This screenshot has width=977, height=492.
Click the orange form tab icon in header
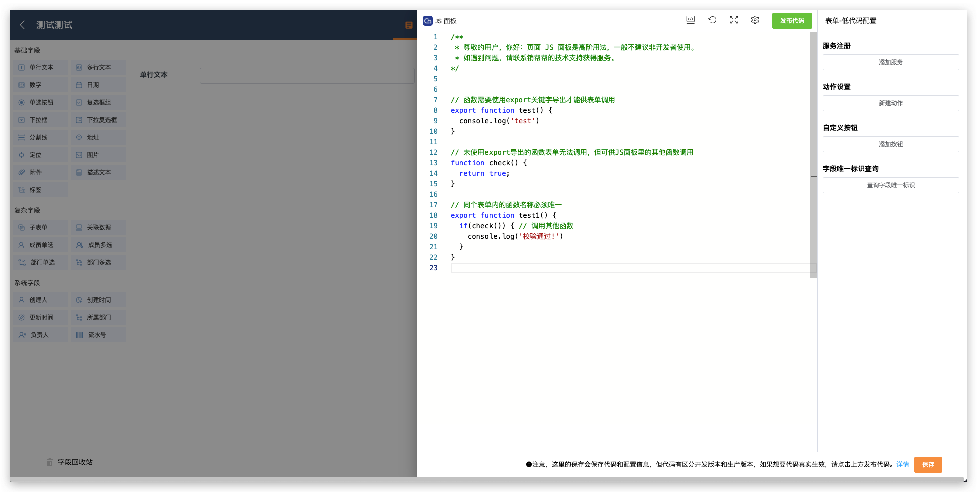coord(409,25)
